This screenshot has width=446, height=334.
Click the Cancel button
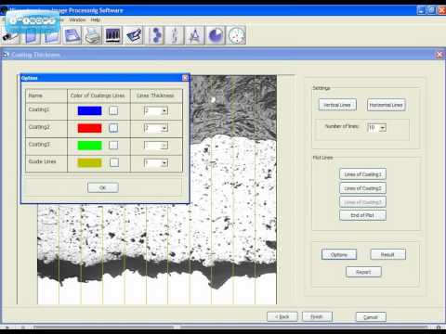coord(371,317)
